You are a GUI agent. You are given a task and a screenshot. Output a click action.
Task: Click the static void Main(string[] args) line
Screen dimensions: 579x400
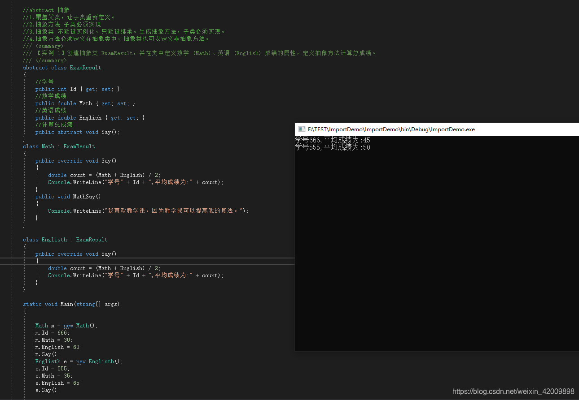[x=71, y=304]
